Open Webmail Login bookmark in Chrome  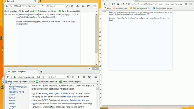[120, 8]
